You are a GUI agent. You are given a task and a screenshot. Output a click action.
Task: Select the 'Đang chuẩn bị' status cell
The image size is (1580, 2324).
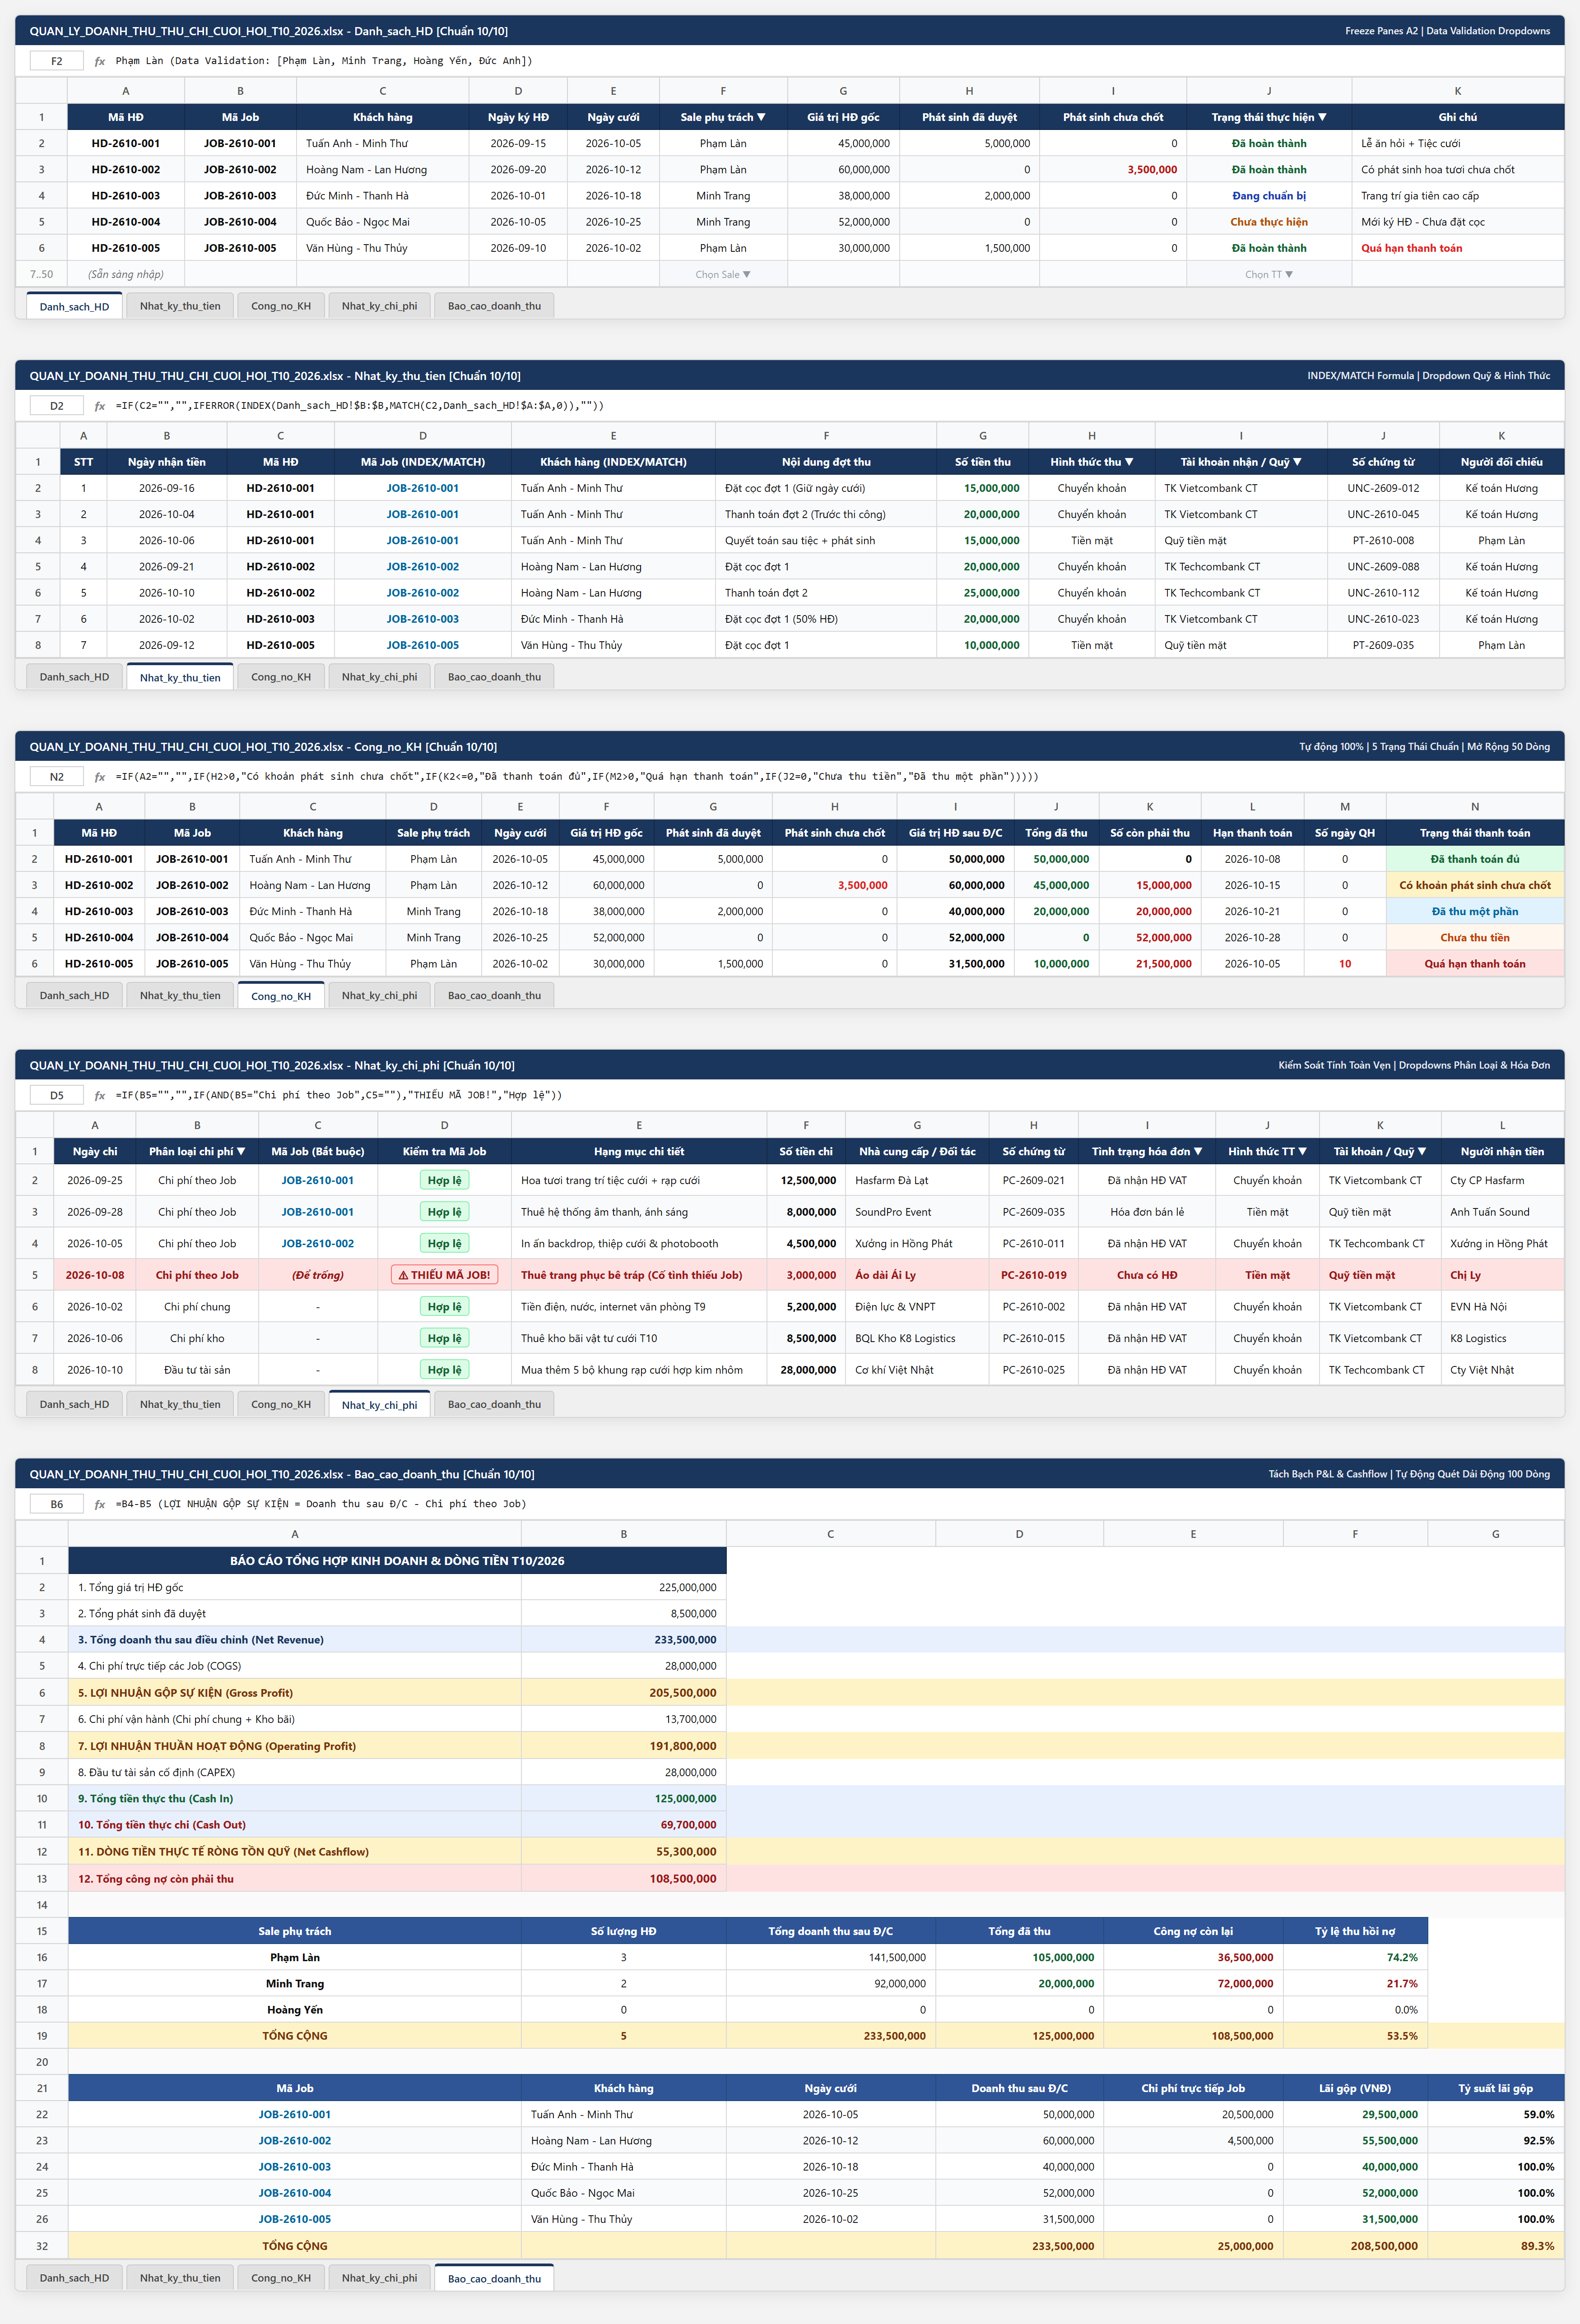pos(1269,196)
